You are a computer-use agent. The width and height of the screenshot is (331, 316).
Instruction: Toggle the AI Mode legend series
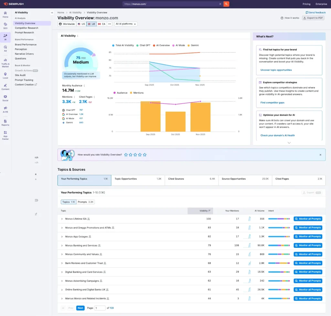[x=178, y=45]
